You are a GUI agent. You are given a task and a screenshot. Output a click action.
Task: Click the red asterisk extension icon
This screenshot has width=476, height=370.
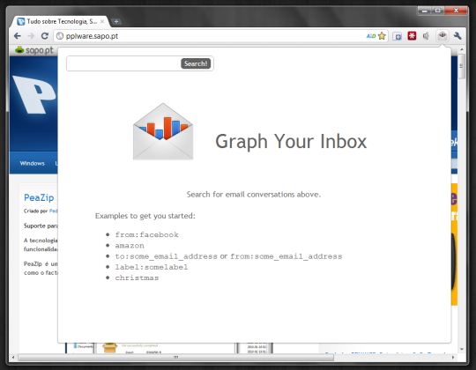pos(412,36)
